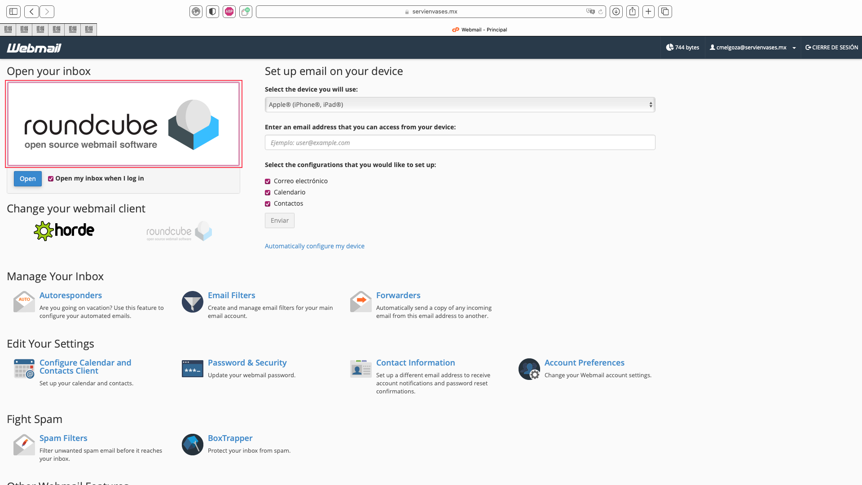Click the Enviar button
862x485 pixels.
click(x=280, y=220)
